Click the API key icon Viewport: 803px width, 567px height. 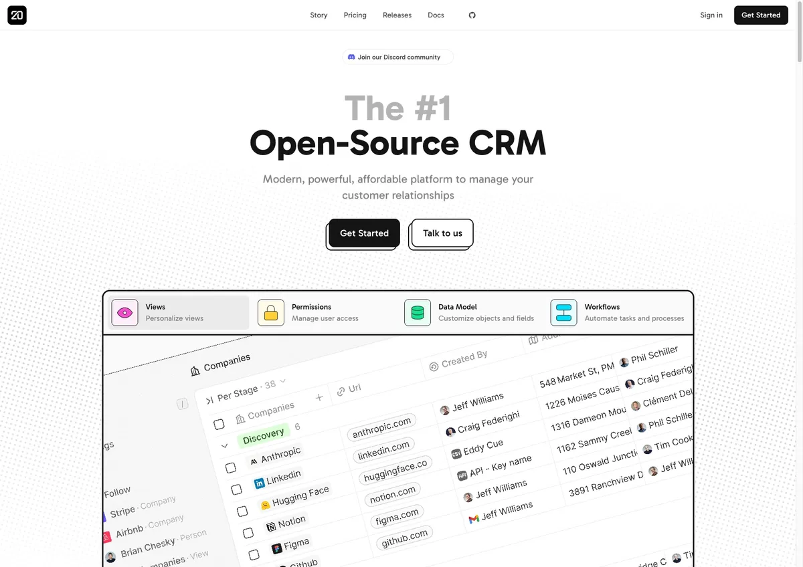(x=462, y=475)
